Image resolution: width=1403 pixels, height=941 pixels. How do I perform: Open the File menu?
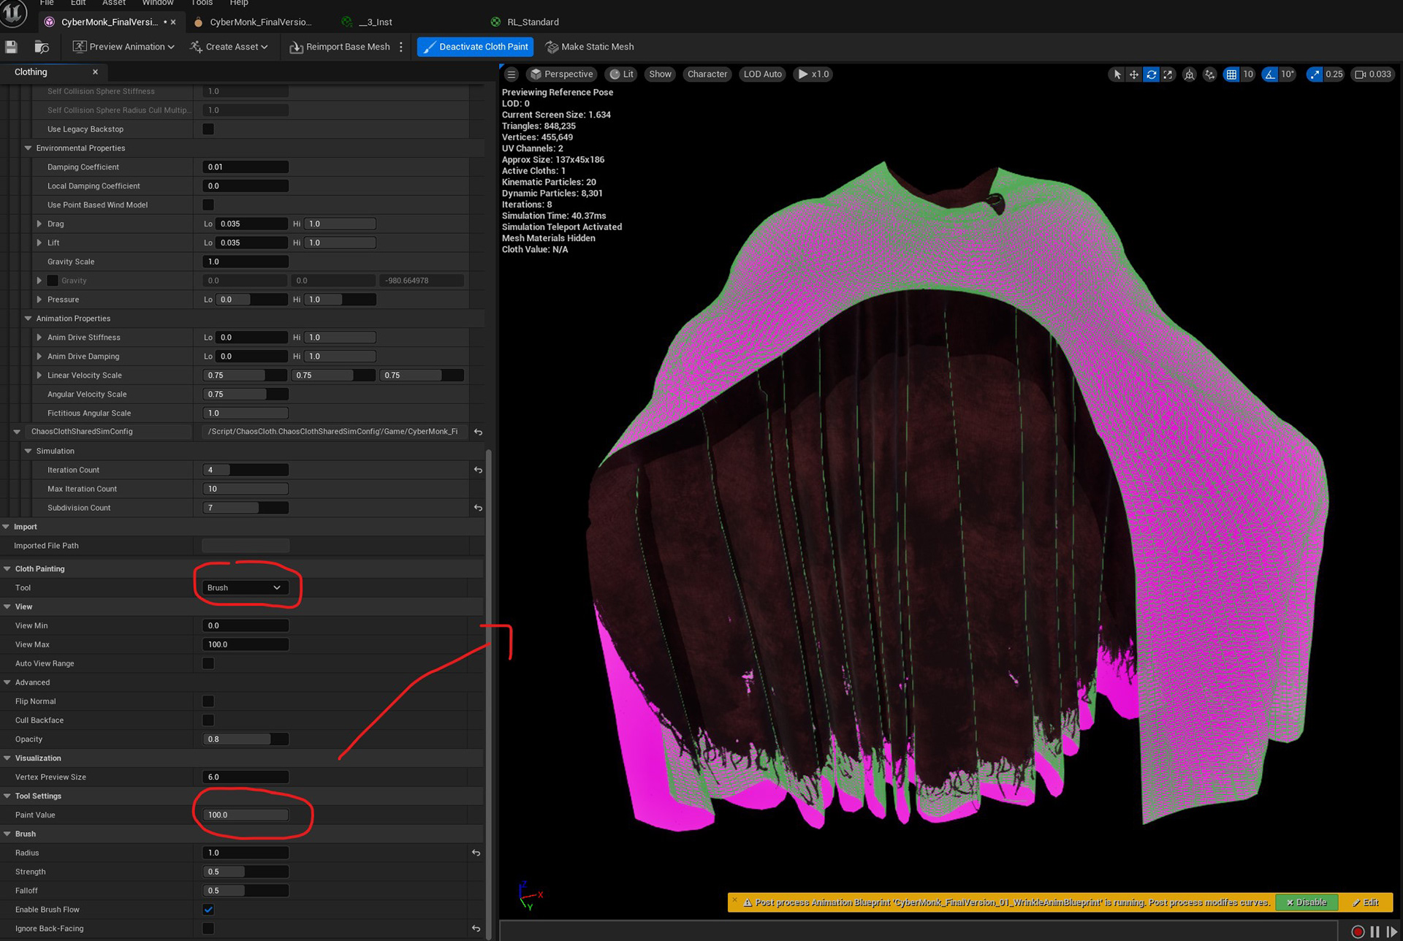tap(47, 3)
